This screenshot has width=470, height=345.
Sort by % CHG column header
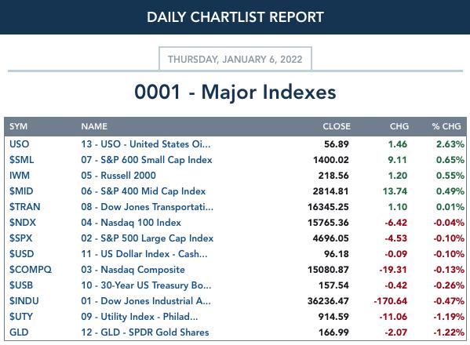pos(446,126)
